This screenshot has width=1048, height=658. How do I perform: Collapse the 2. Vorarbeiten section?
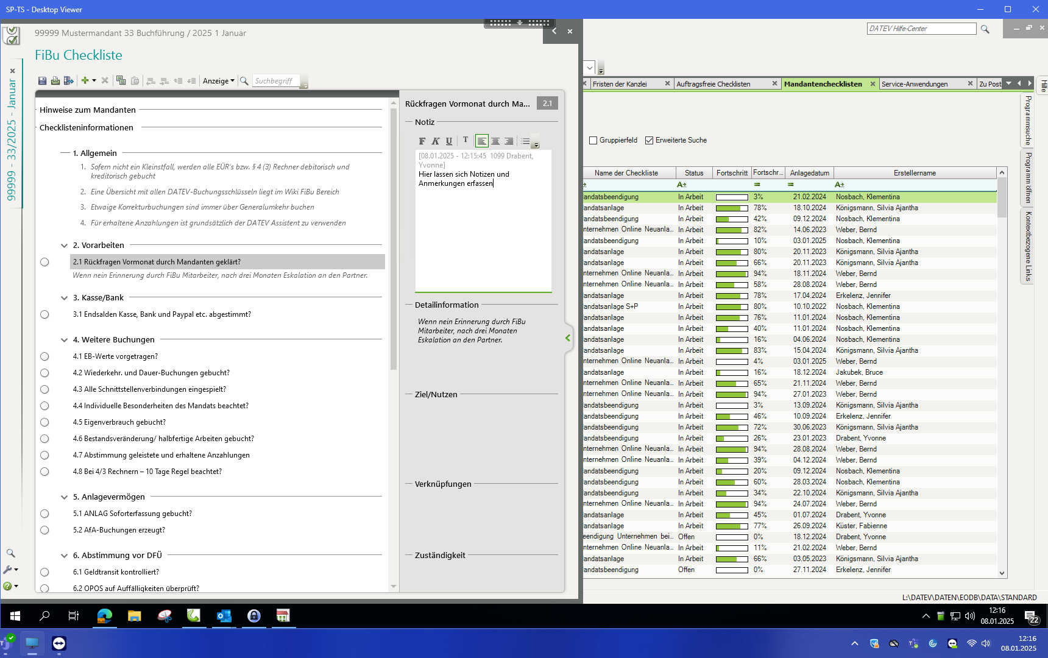click(x=64, y=246)
